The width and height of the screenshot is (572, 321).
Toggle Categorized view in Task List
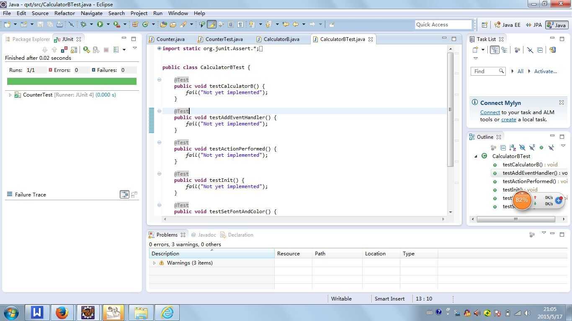[x=495, y=50]
